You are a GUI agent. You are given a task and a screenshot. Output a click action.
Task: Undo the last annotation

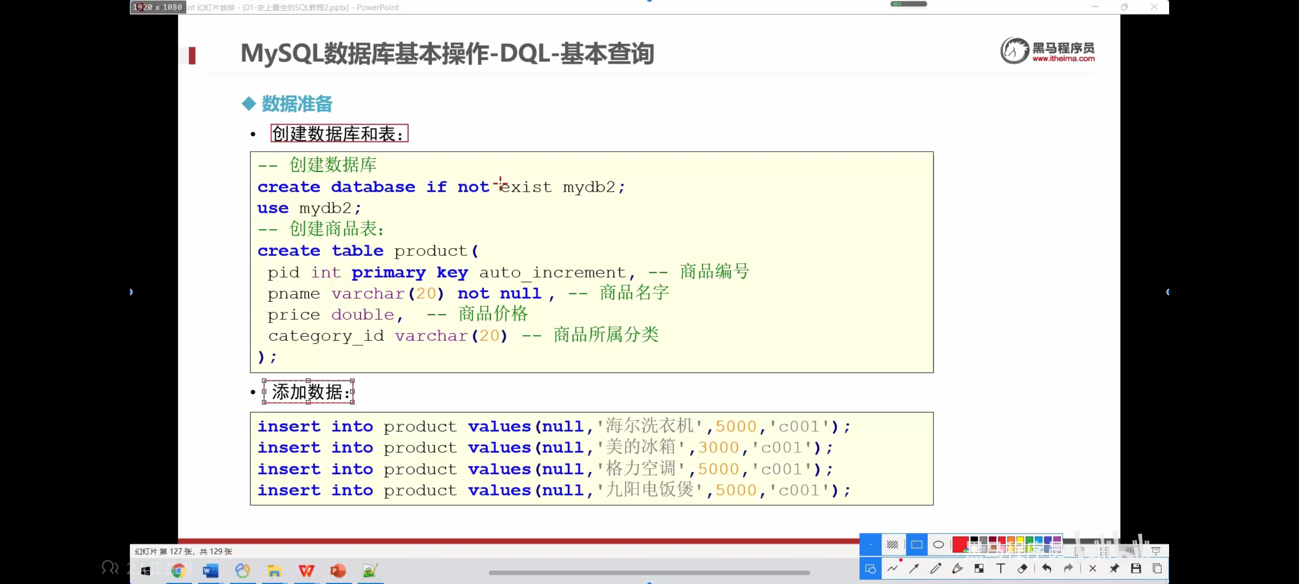coord(1046,568)
